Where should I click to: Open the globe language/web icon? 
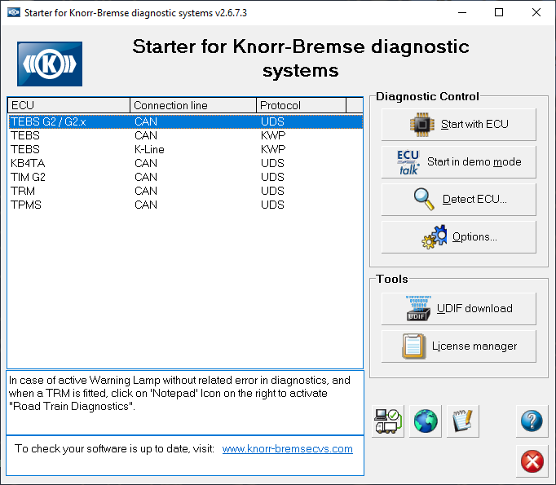[x=425, y=421]
